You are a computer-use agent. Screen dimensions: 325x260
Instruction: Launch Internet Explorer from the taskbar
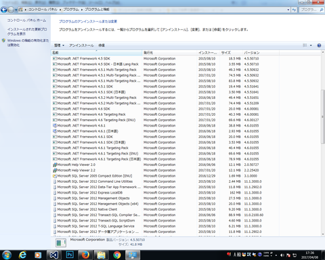click(22, 255)
